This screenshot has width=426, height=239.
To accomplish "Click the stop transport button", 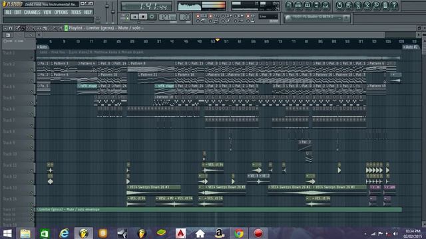I will pos(143,17).
